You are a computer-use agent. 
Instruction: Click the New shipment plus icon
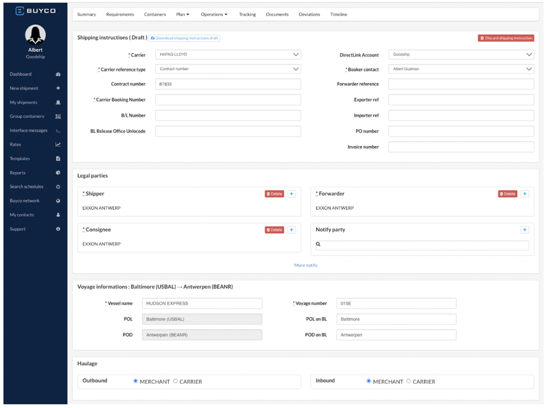click(x=58, y=88)
